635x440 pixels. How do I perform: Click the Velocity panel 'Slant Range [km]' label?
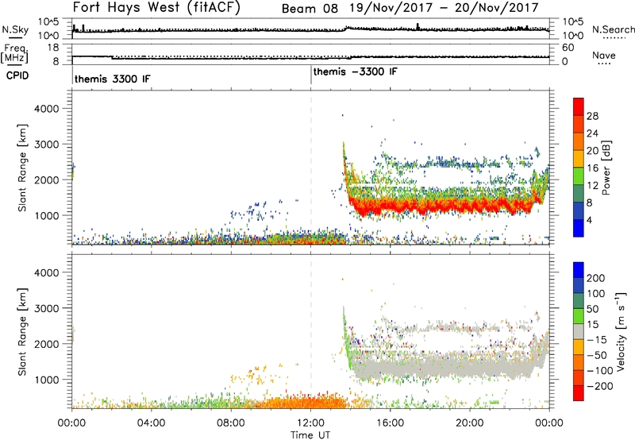pyautogui.click(x=22, y=332)
